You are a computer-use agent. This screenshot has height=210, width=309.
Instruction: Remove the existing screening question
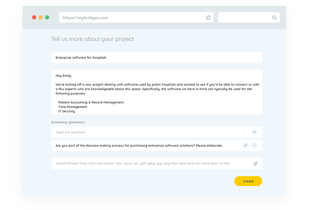(x=254, y=145)
